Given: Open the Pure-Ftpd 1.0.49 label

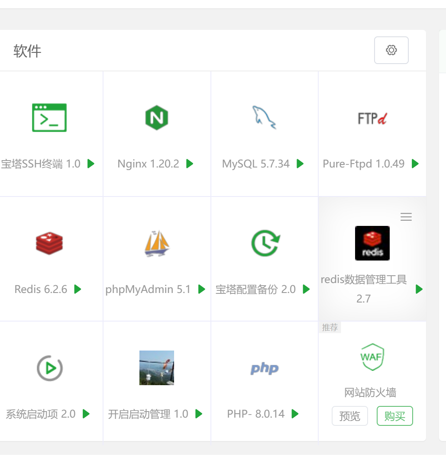Looking at the screenshot, I should pos(364,164).
